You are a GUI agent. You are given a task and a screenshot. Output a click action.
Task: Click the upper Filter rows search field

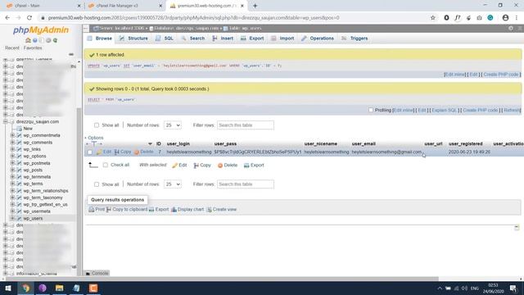(246, 125)
